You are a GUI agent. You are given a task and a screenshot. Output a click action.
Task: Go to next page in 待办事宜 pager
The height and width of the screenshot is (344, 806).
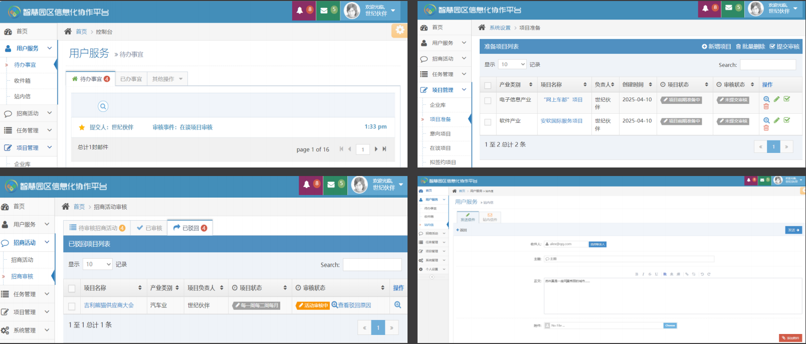[376, 149]
